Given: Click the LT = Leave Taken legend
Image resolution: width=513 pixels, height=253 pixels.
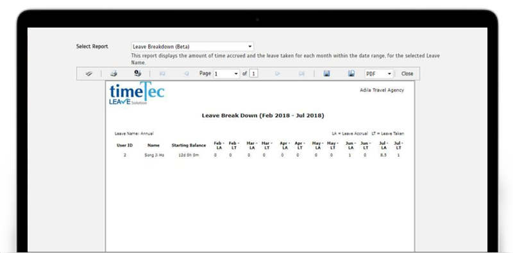Looking at the screenshot, I should [388, 133].
